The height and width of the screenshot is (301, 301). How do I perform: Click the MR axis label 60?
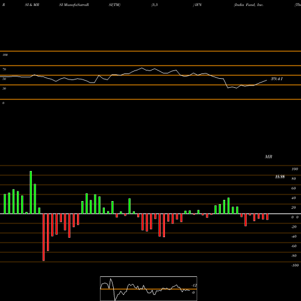[x=293, y=188]
